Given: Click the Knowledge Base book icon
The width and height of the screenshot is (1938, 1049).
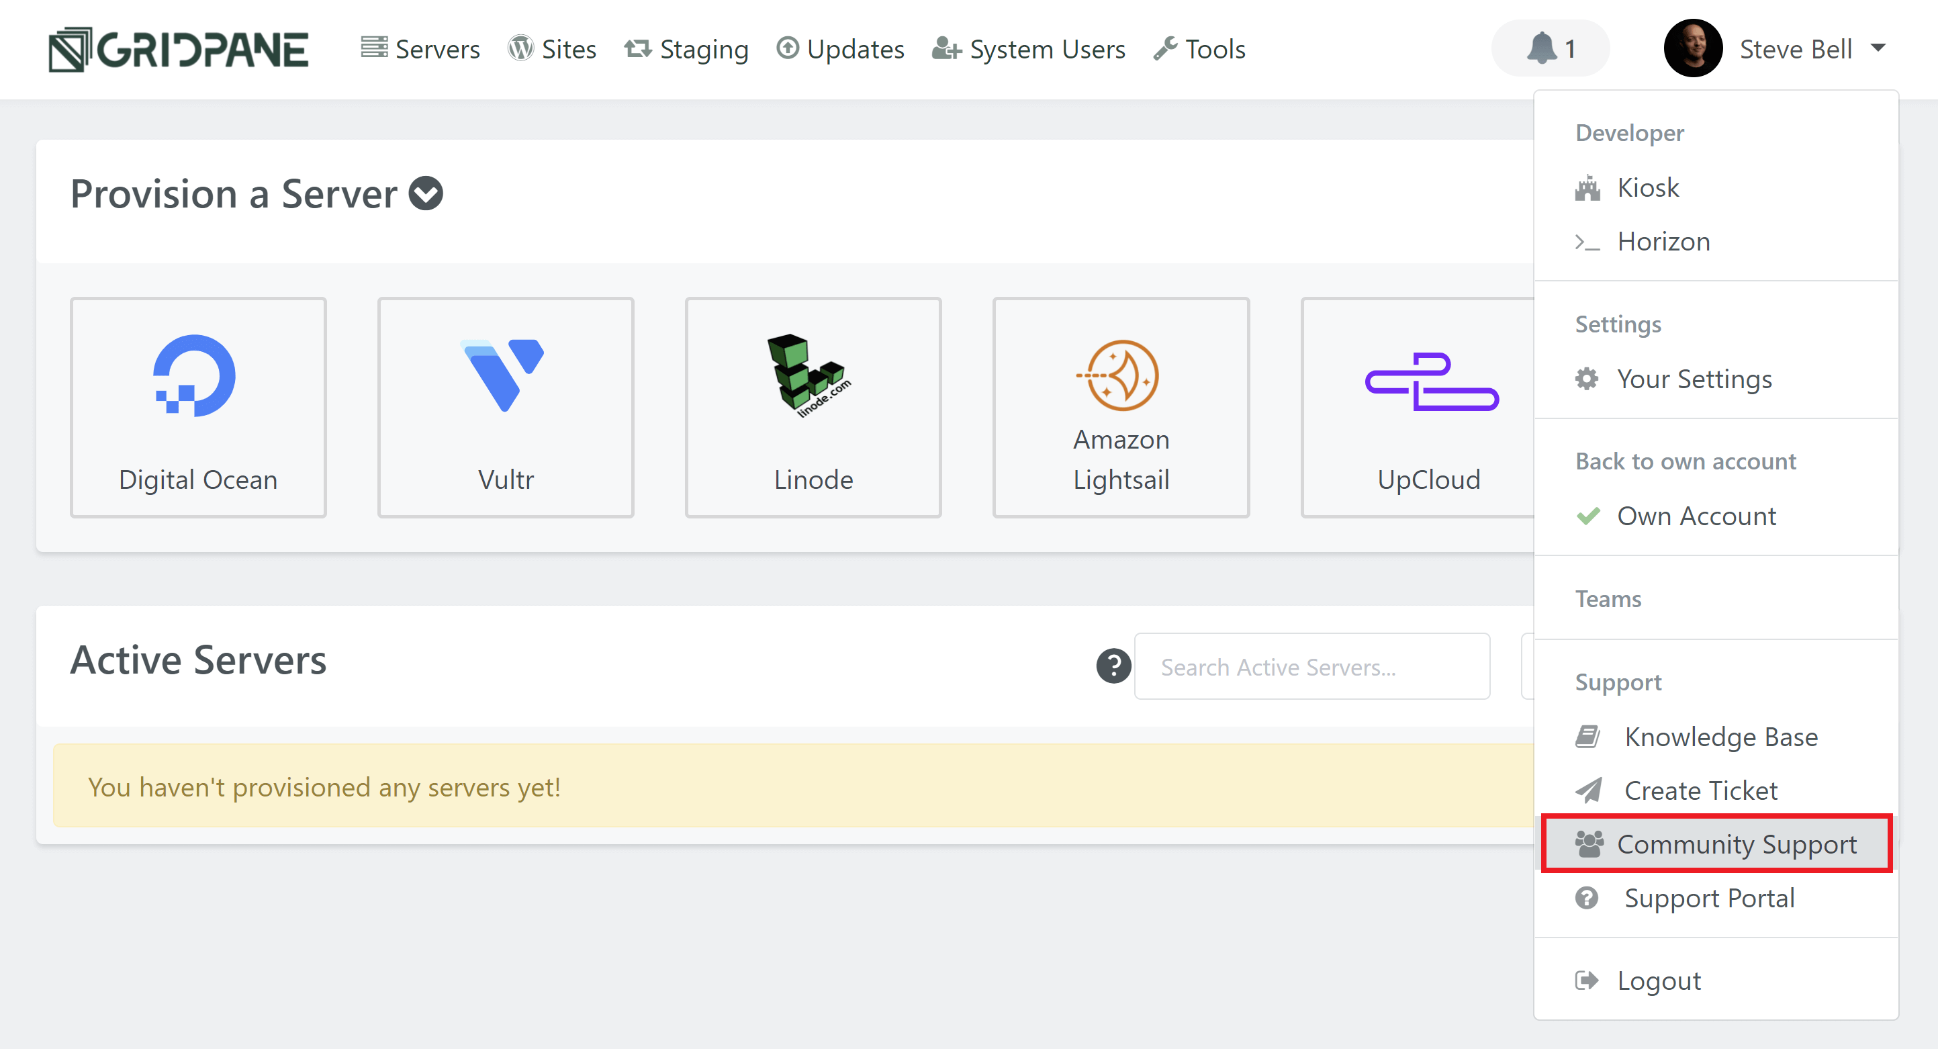Looking at the screenshot, I should 1587,737.
